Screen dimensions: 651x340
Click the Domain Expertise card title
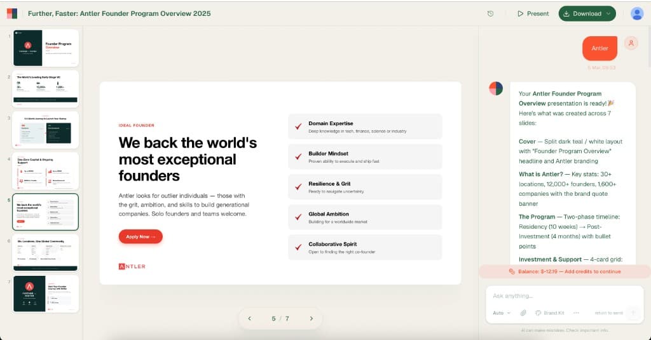pos(331,123)
